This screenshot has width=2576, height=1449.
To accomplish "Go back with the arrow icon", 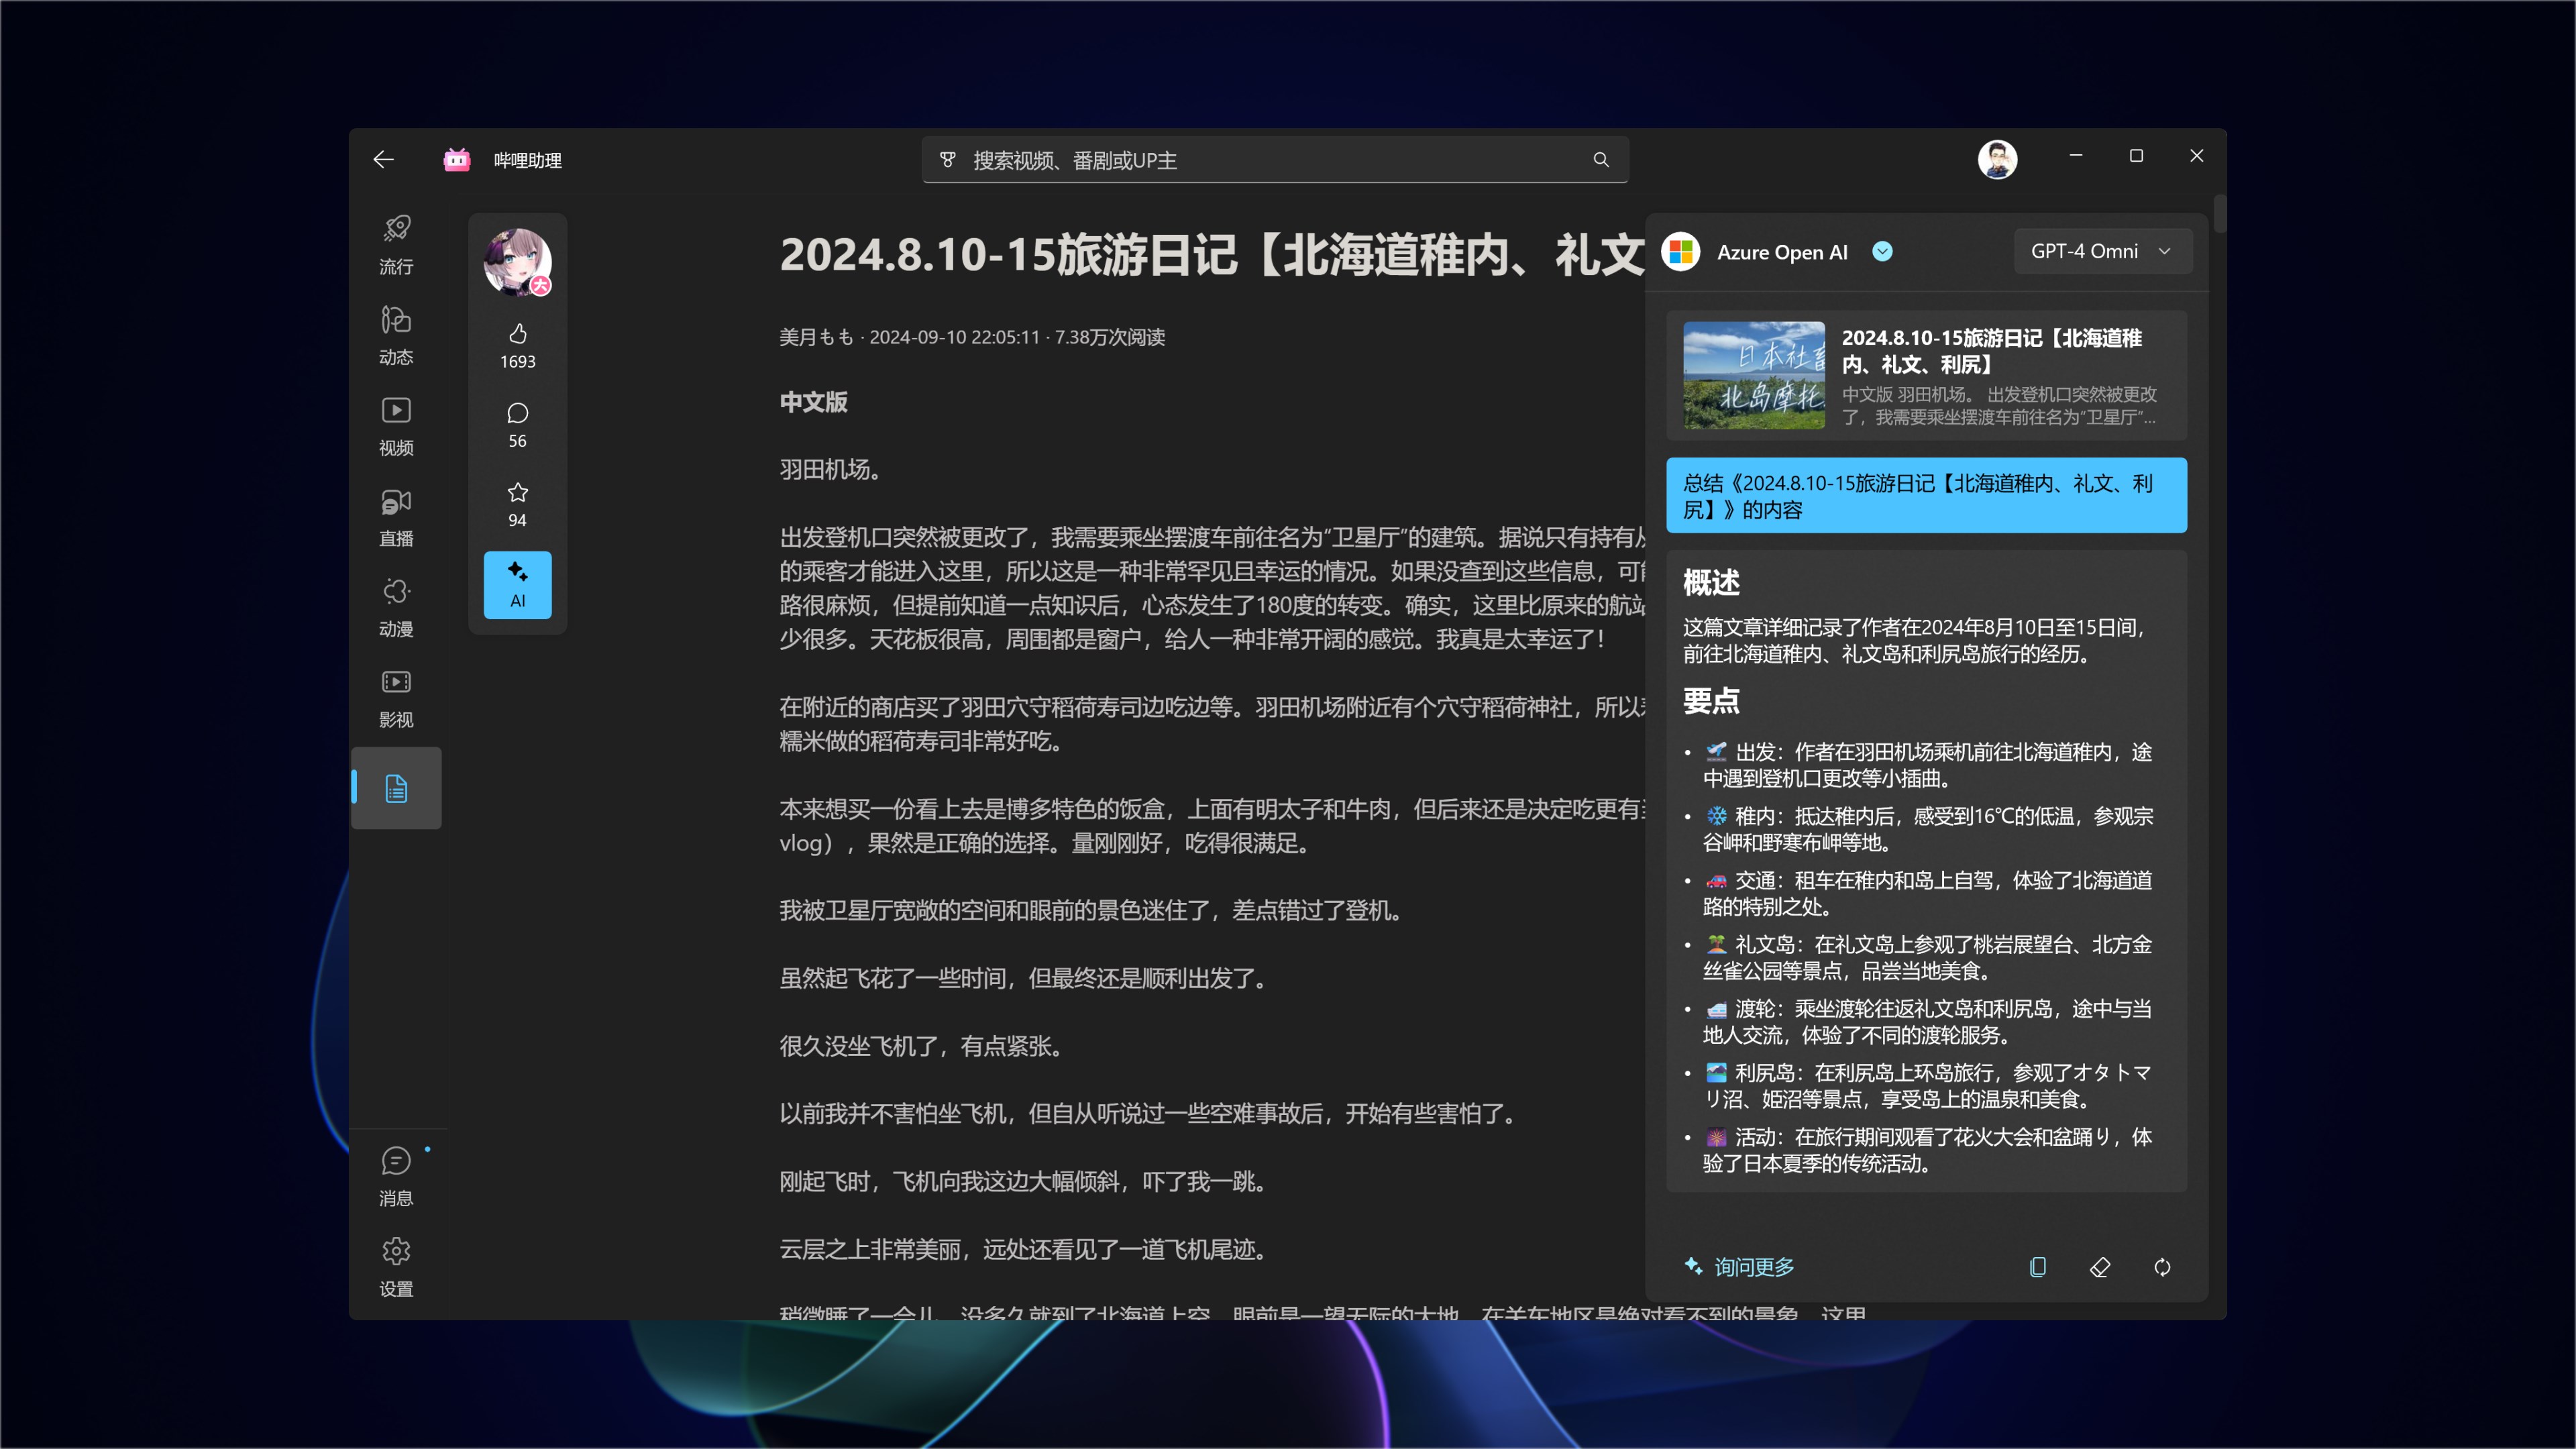I will click(383, 160).
